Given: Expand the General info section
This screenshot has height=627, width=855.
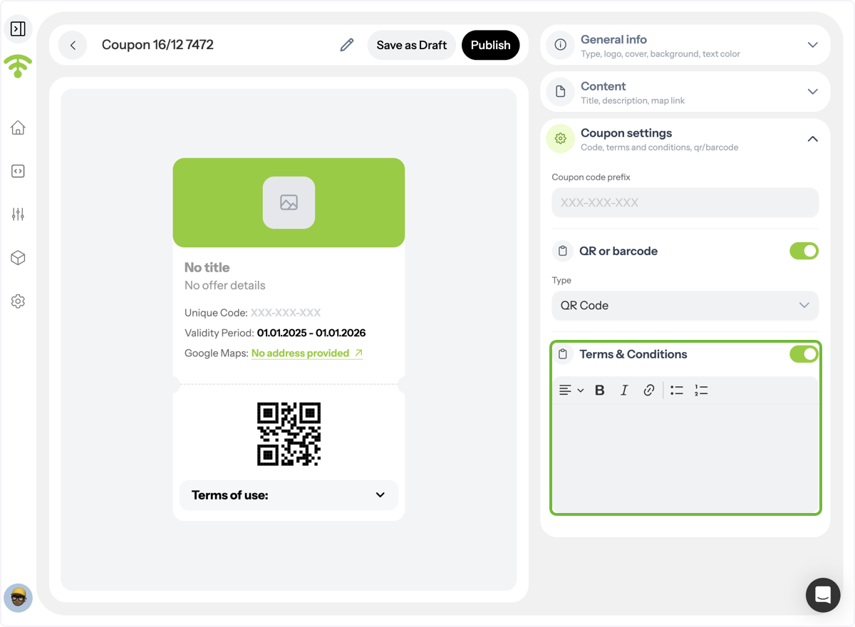Looking at the screenshot, I should tap(813, 45).
